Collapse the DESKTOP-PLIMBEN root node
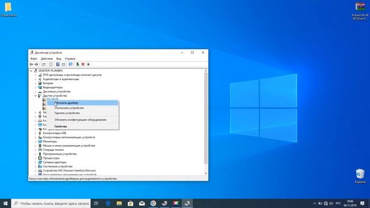The width and height of the screenshot is (370, 208). [x=31, y=70]
